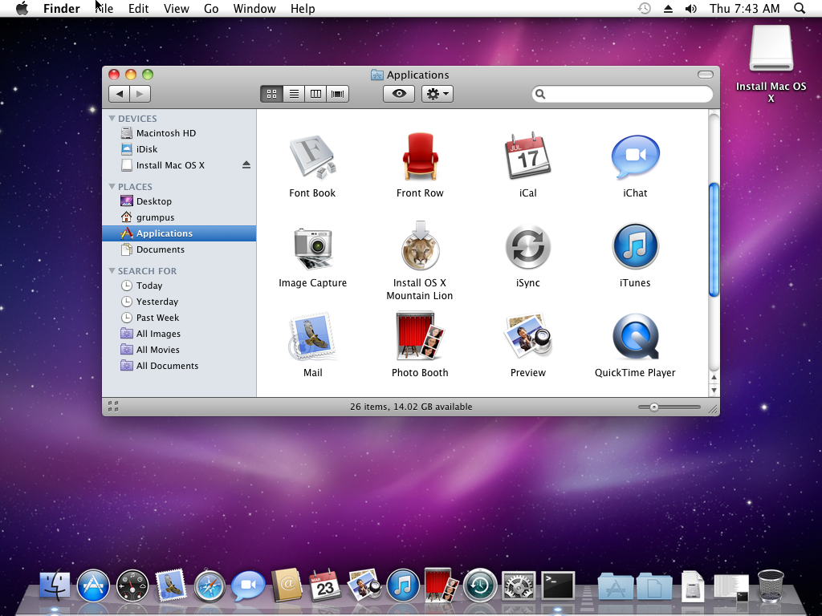Eject the Install Mac OS X volume

coord(246,165)
